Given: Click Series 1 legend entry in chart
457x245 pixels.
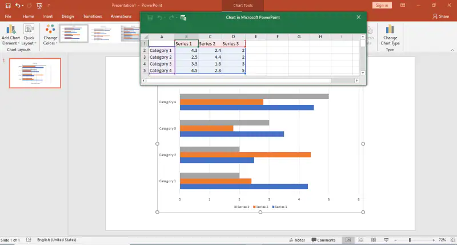Looking at the screenshot, I should point(279,207).
